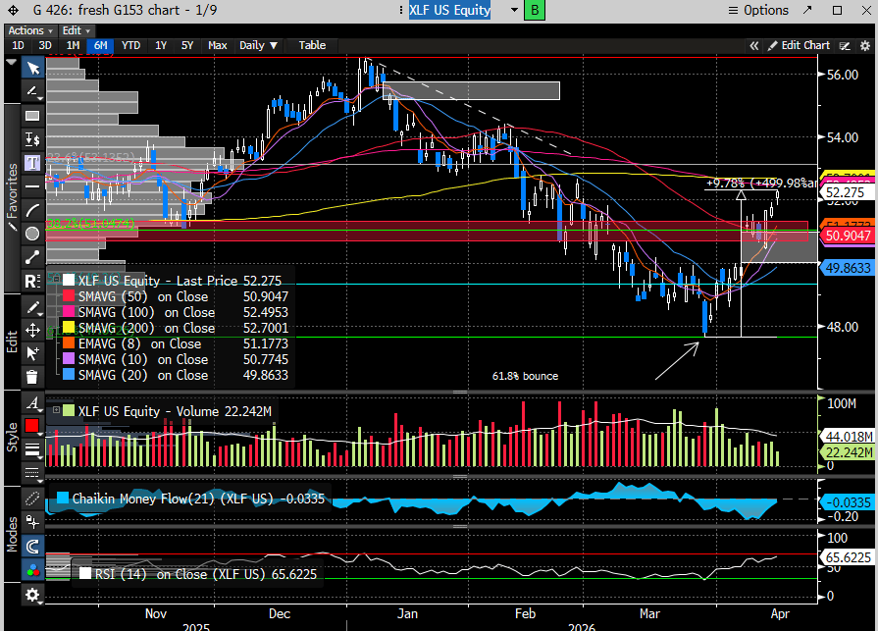Click the 52.275 last price tag
The height and width of the screenshot is (631, 878).
pos(846,192)
